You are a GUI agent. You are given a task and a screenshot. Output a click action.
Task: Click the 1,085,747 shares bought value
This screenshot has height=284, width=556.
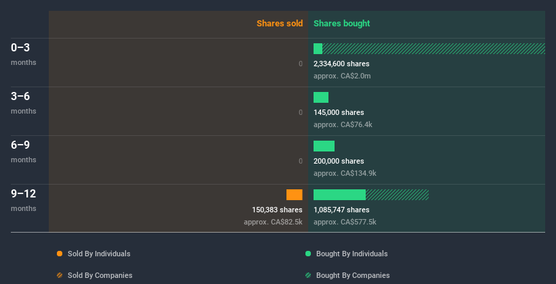click(x=341, y=210)
